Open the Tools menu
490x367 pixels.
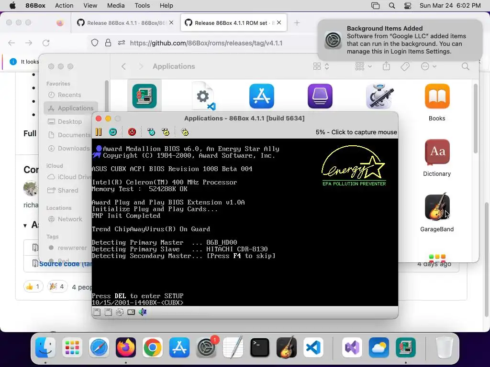(142, 6)
